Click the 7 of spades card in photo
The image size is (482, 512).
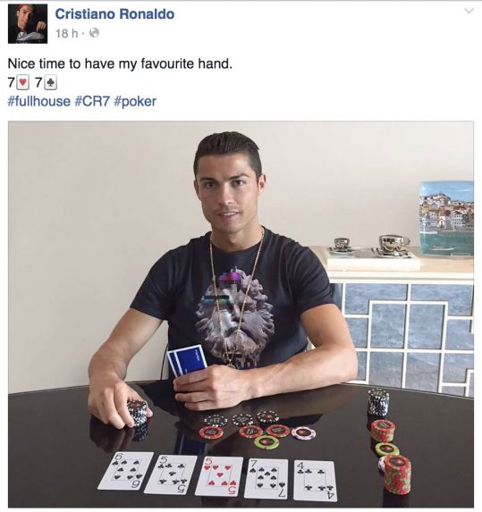point(266,478)
